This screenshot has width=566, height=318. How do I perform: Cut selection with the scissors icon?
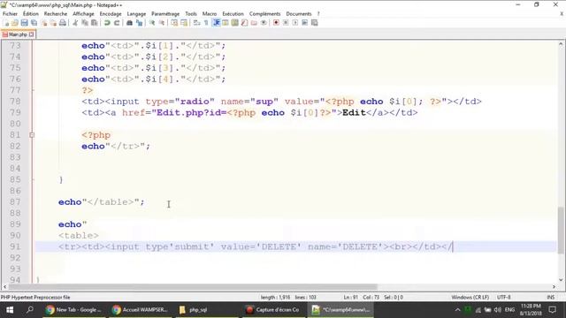(x=75, y=23)
